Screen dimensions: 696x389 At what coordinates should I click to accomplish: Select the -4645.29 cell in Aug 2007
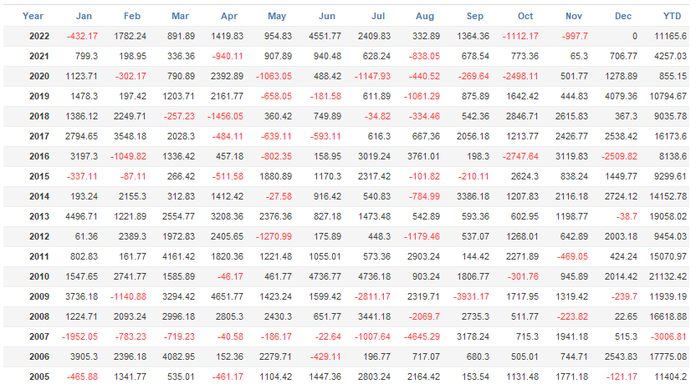[419, 336]
